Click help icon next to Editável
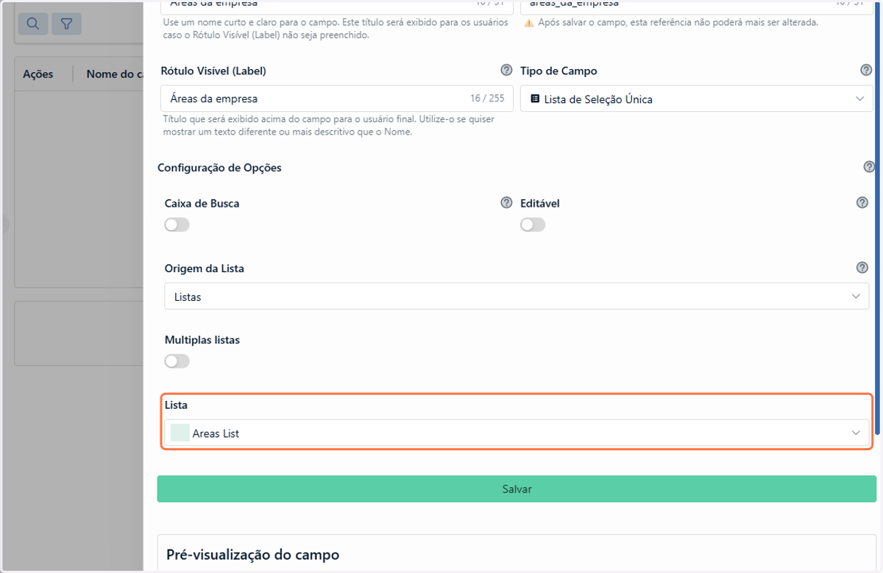This screenshot has width=883, height=573. pos(862,203)
